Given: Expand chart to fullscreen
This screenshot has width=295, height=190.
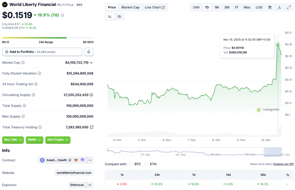Looking at the screenshot, I should click(289, 7).
